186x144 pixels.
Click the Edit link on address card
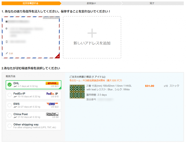[x=11, y=53]
